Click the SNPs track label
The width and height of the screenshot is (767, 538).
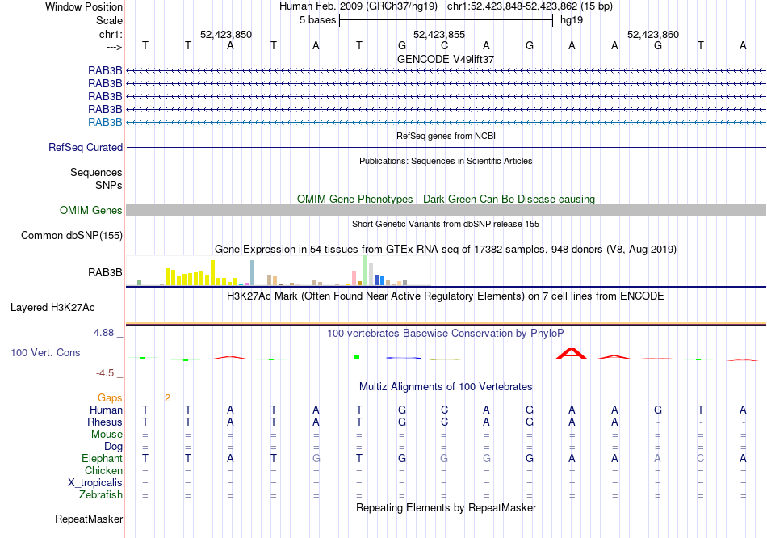(x=109, y=185)
